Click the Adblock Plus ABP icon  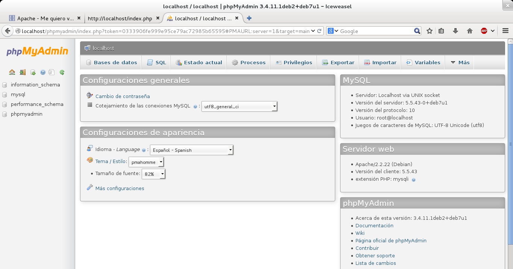tap(484, 31)
